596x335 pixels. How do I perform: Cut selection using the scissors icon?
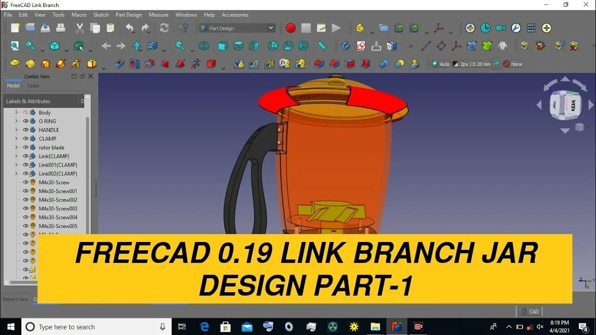(x=80, y=28)
